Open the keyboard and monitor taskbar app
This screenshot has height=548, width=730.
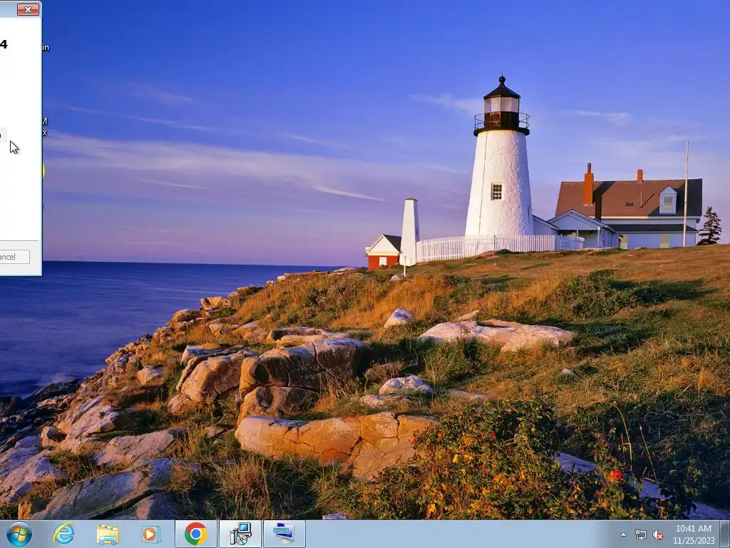[284, 534]
